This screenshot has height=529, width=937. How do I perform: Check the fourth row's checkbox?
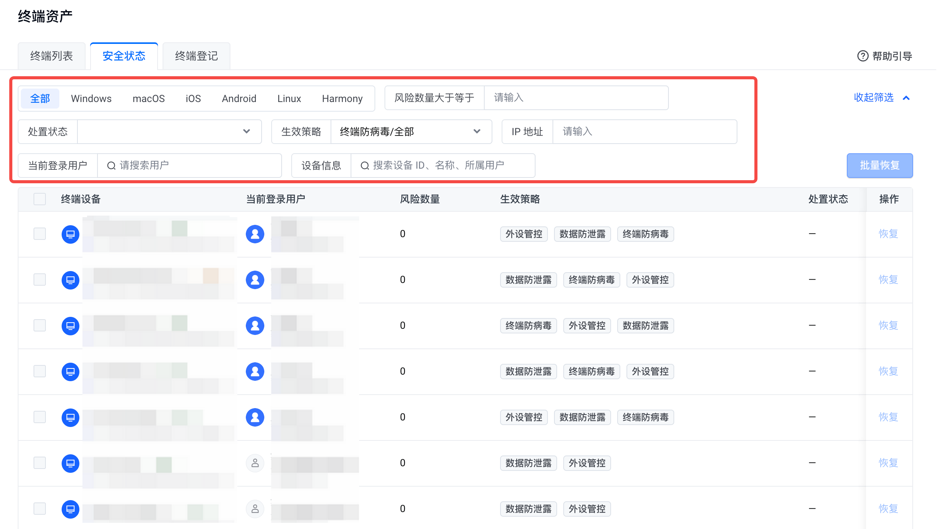pos(40,371)
